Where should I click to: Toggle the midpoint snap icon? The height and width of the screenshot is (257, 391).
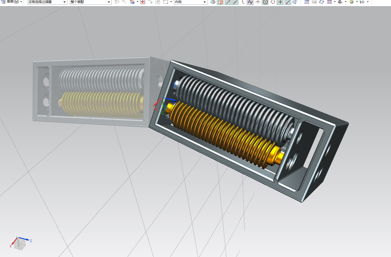[235, 2]
